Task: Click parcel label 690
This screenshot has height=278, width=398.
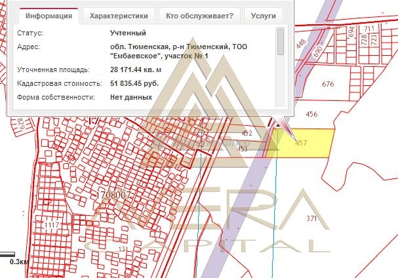Action: click(318, 51)
